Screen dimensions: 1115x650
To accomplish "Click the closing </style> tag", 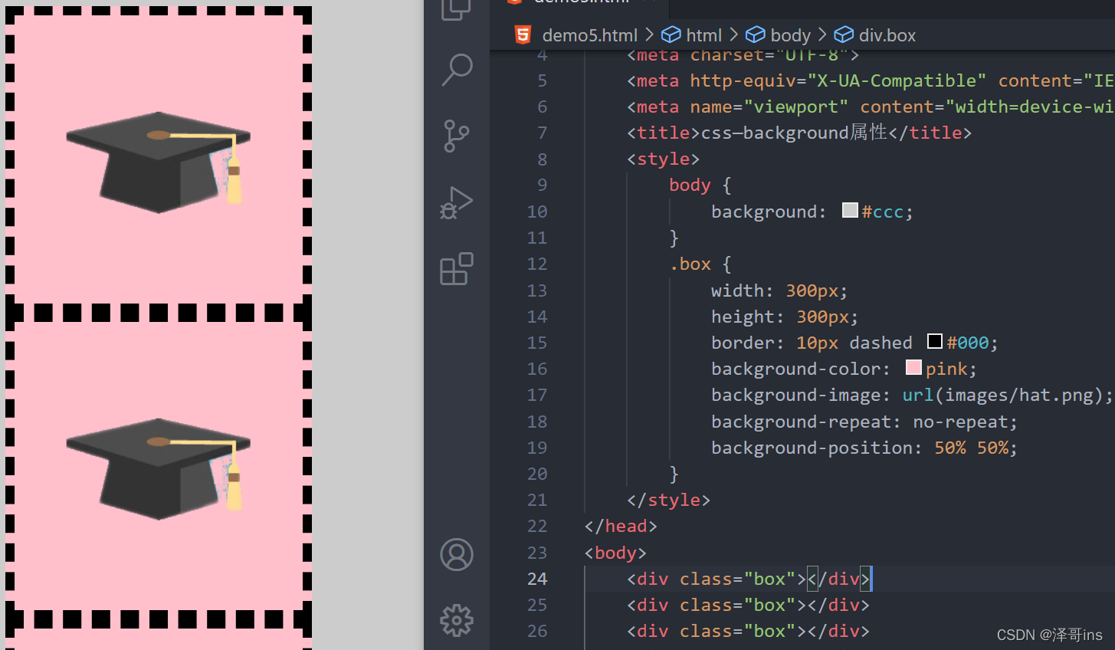I will click(668, 500).
